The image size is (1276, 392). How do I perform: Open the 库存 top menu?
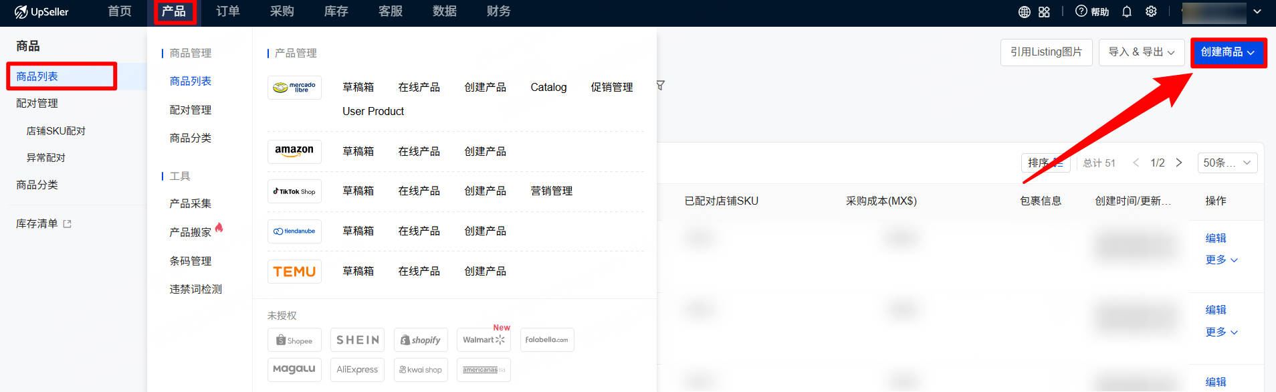[x=336, y=11]
